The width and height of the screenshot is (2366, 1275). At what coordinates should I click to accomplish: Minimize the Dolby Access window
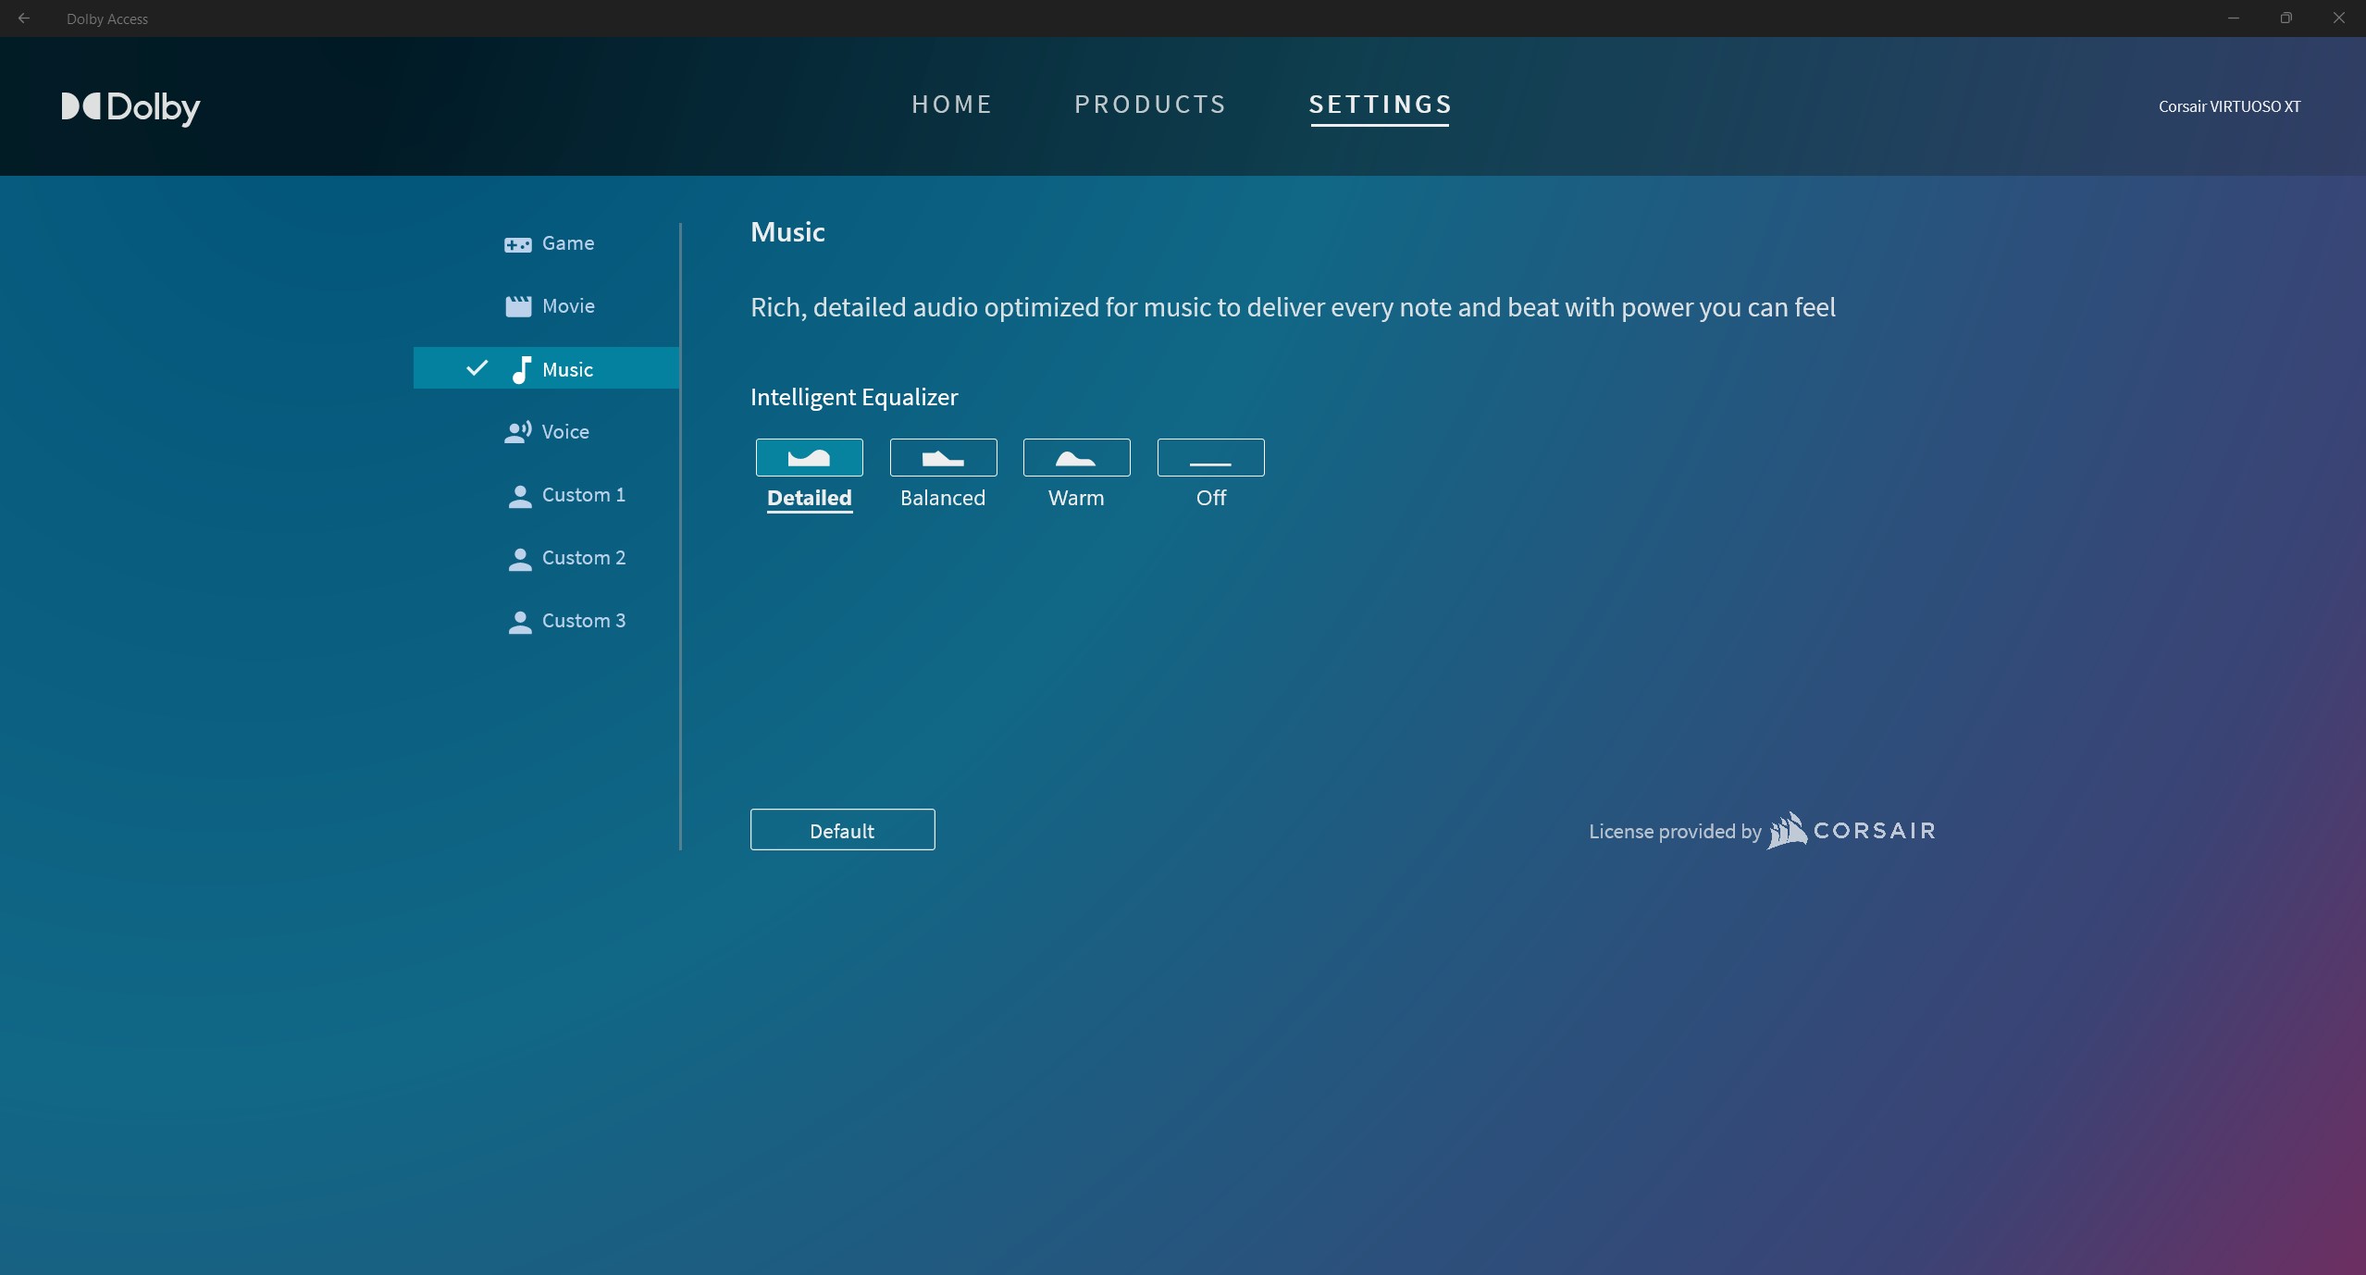coord(2233,19)
